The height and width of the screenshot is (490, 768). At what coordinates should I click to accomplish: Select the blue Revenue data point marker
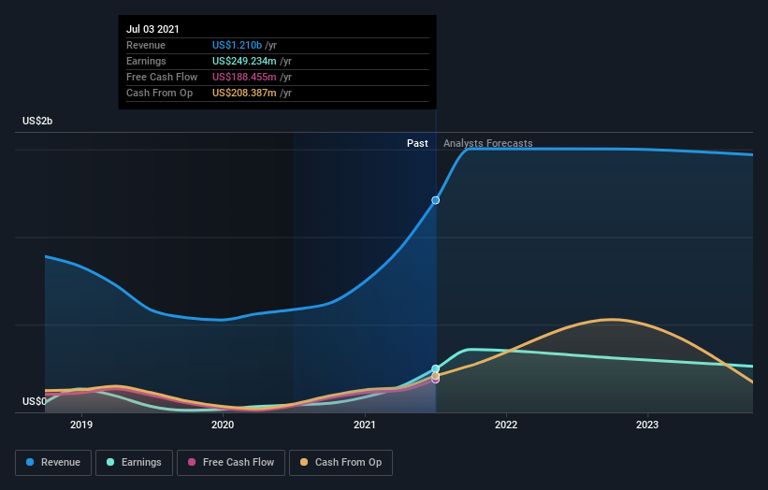[x=435, y=200]
